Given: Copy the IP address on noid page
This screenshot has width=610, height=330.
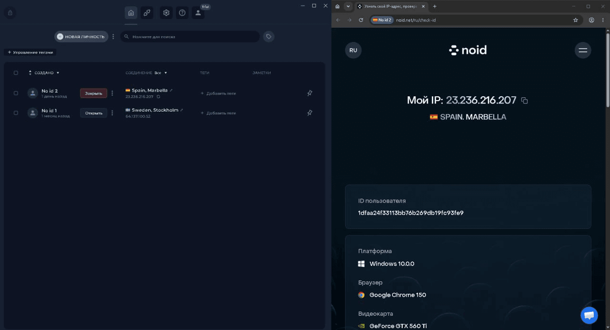Looking at the screenshot, I should (x=524, y=101).
